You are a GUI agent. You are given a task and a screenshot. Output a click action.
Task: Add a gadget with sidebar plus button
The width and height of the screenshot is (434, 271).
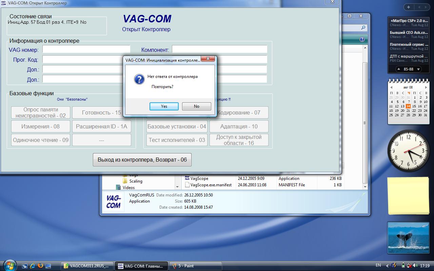point(409,7)
